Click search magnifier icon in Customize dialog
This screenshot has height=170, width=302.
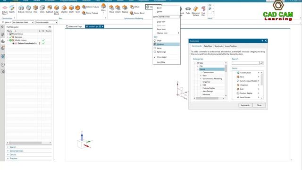261,63
